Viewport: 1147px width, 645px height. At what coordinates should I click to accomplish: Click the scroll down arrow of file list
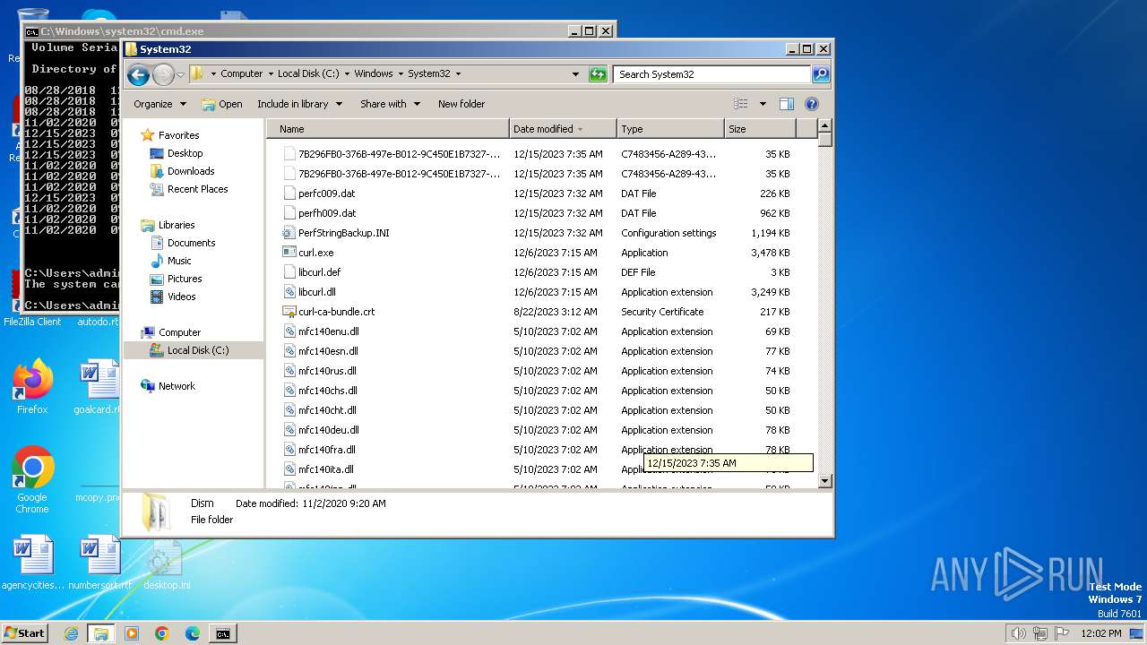[825, 481]
